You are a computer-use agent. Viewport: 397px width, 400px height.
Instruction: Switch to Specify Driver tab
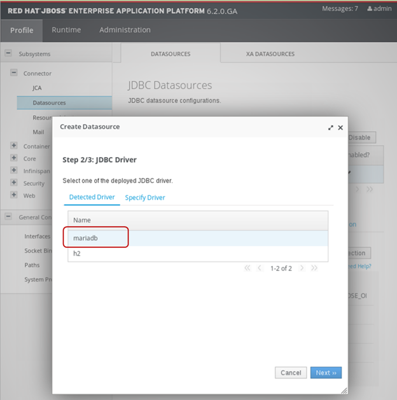pyautogui.click(x=145, y=198)
